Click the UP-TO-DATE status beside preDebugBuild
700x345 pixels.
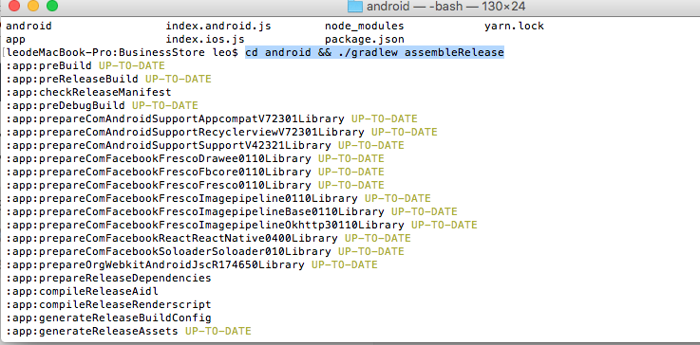(164, 105)
